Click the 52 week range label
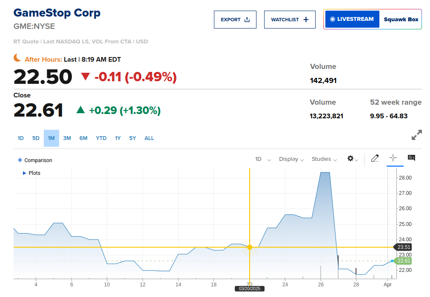Viewport: 430px width, 297px height. [x=396, y=102]
